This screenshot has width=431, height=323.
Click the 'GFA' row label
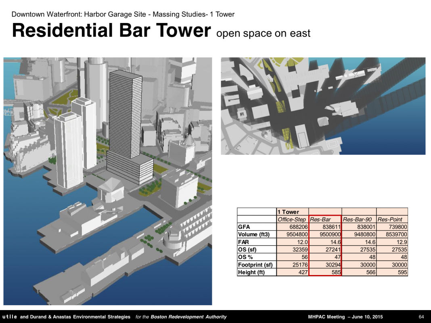[x=244, y=227]
